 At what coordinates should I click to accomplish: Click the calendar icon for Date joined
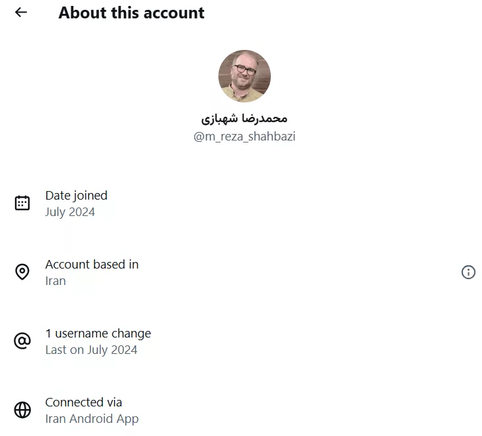(22, 203)
